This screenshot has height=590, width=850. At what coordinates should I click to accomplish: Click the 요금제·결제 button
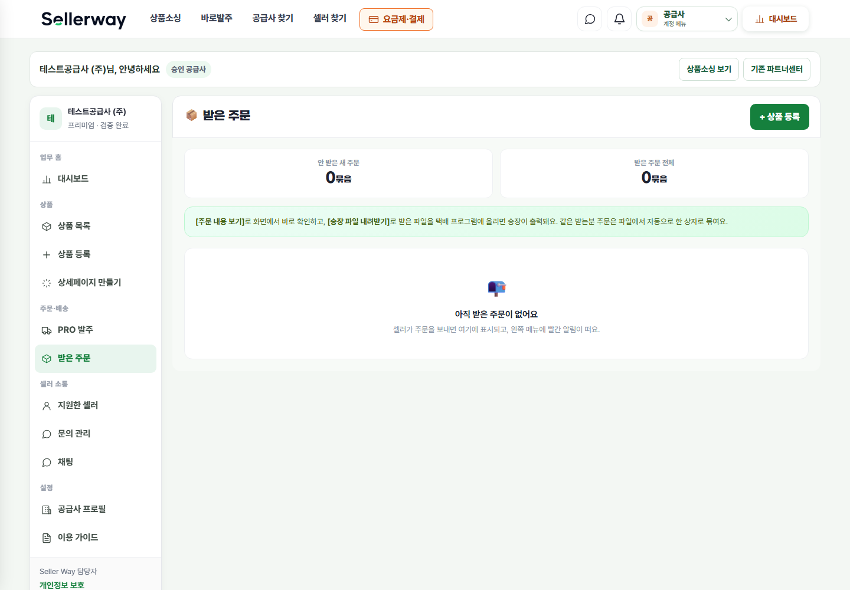(x=396, y=19)
